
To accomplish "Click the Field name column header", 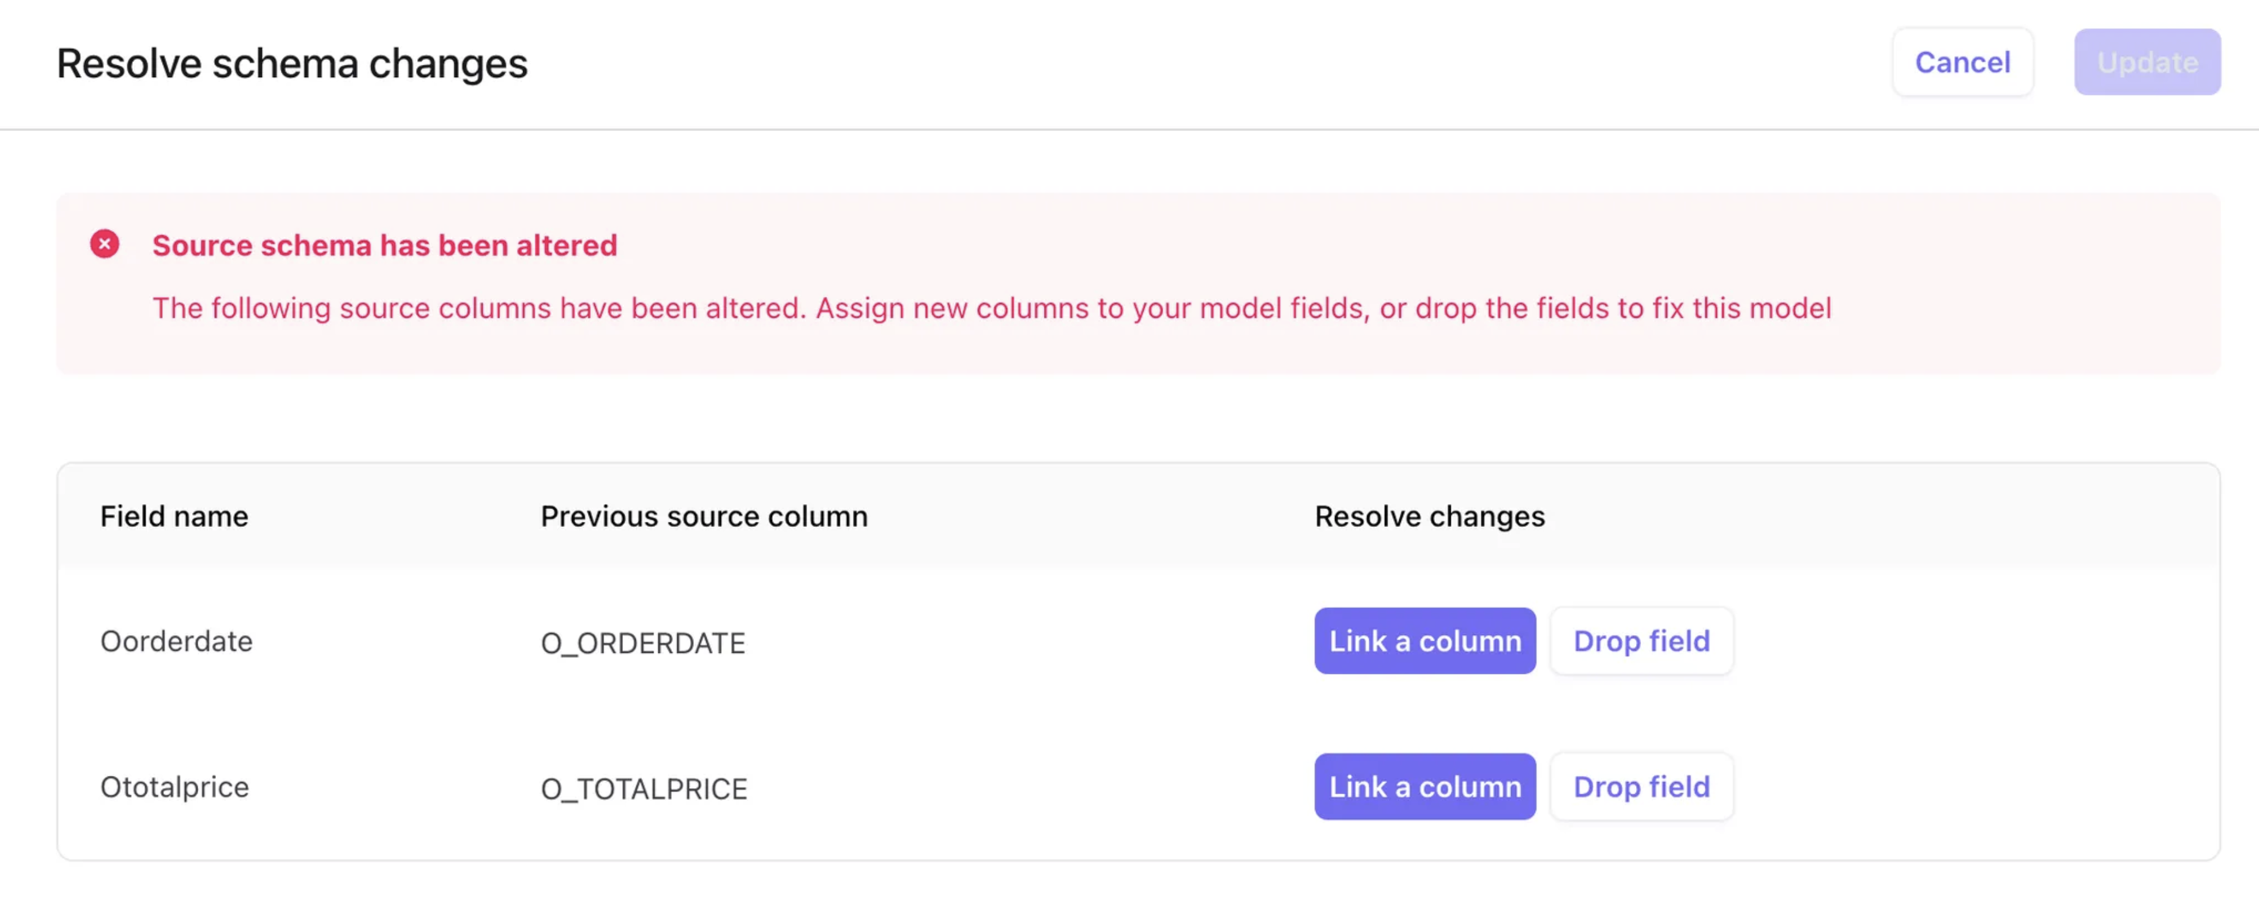I will click(x=174, y=517).
